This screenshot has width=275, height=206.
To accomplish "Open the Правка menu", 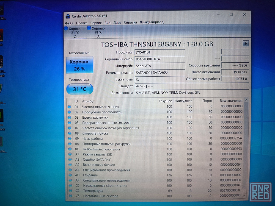I will (82, 23).
